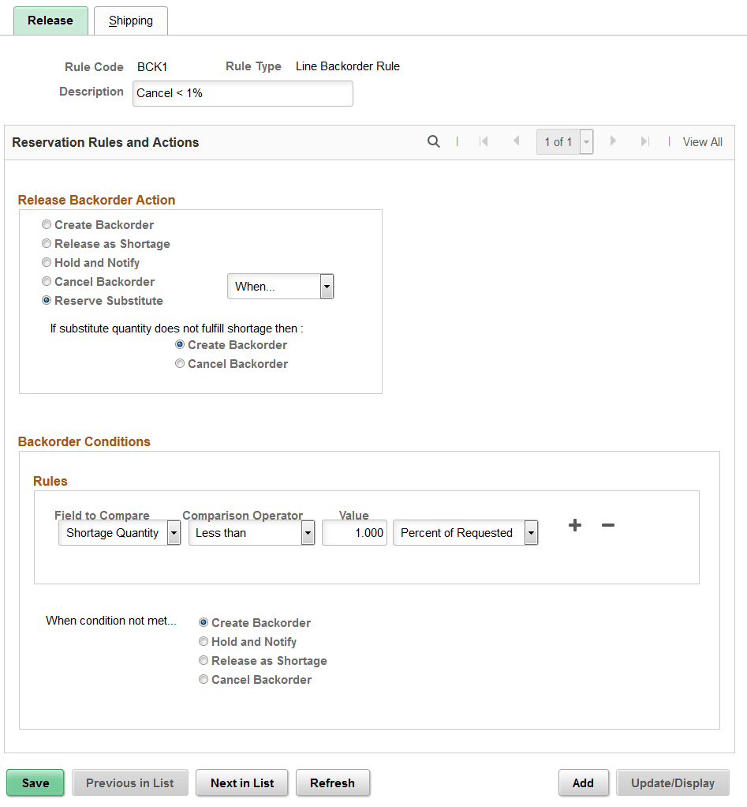Select the Release tab
The width and height of the screenshot is (747, 807).
click(50, 21)
